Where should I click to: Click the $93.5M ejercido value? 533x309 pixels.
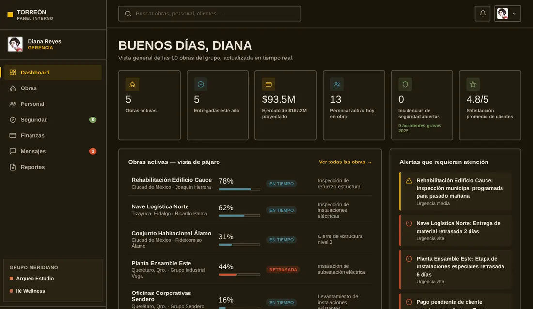[x=279, y=100]
